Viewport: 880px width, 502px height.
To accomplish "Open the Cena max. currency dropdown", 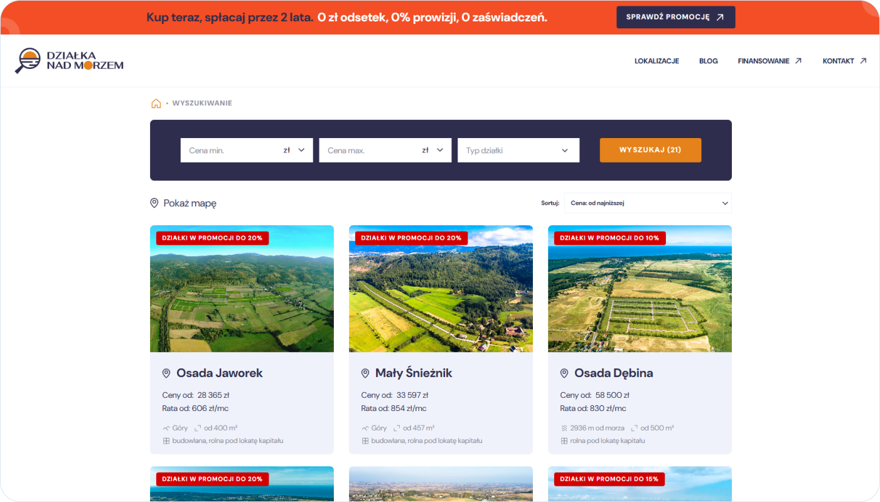I will [x=433, y=151].
